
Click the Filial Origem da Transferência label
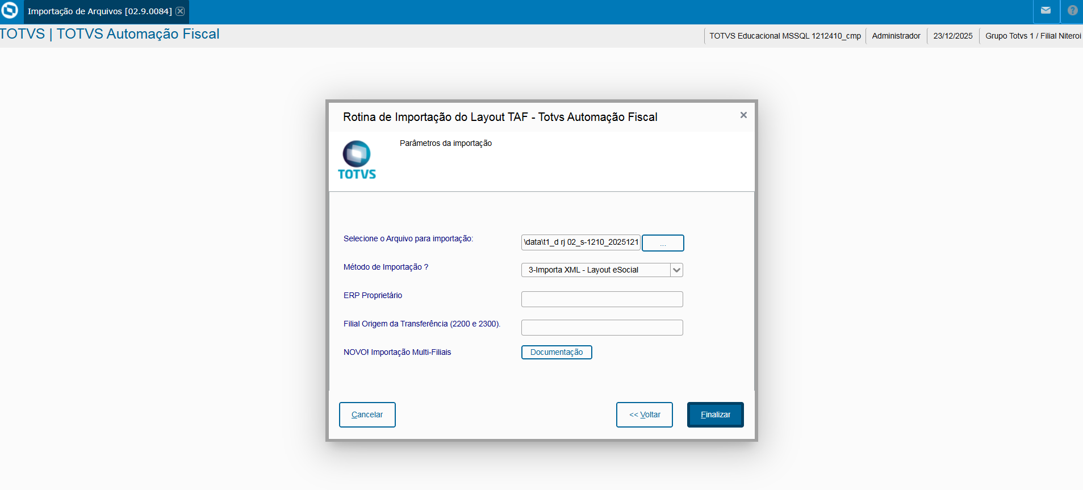pyautogui.click(x=422, y=324)
